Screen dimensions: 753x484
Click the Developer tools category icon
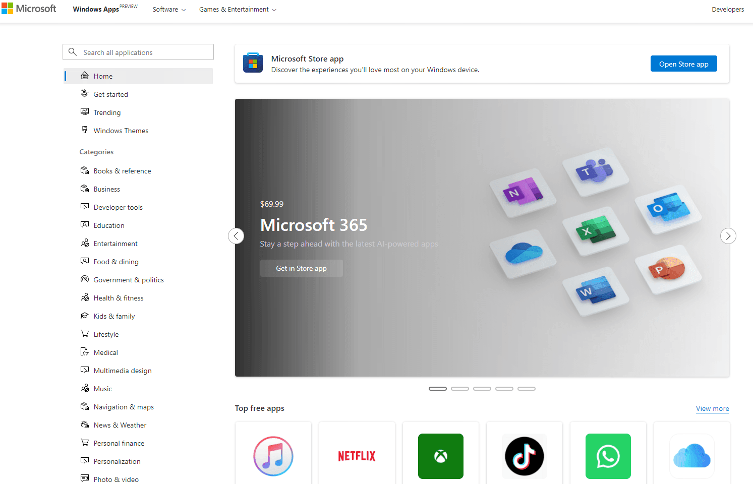(x=85, y=207)
